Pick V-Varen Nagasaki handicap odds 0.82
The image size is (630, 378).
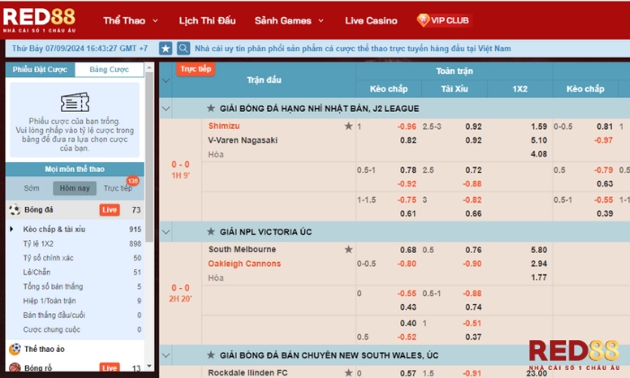pyautogui.click(x=409, y=140)
